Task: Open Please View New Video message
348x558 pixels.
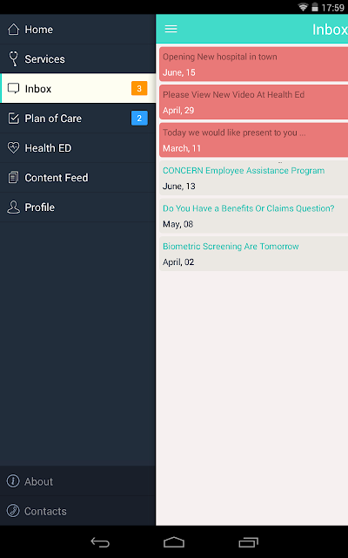Action: tap(253, 102)
